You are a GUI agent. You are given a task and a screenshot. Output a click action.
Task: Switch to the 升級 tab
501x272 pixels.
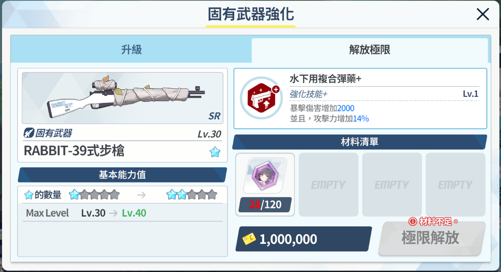click(x=131, y=50)
